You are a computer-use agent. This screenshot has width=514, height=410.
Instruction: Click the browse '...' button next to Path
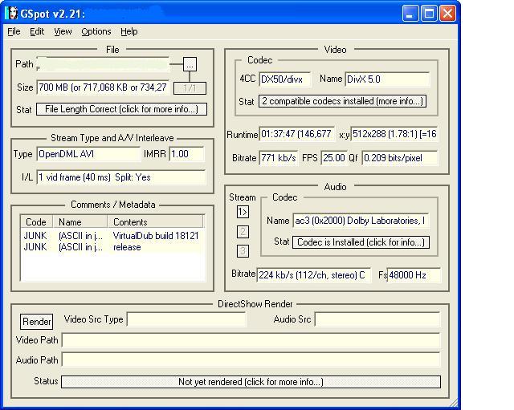(190, 64)
